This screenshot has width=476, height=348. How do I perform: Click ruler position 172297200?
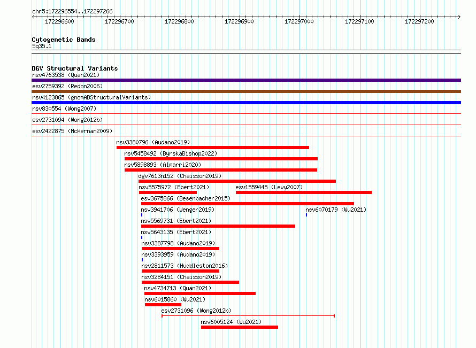click(419, 21)
